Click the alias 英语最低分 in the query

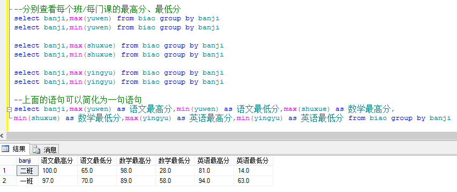coord(322,118)
